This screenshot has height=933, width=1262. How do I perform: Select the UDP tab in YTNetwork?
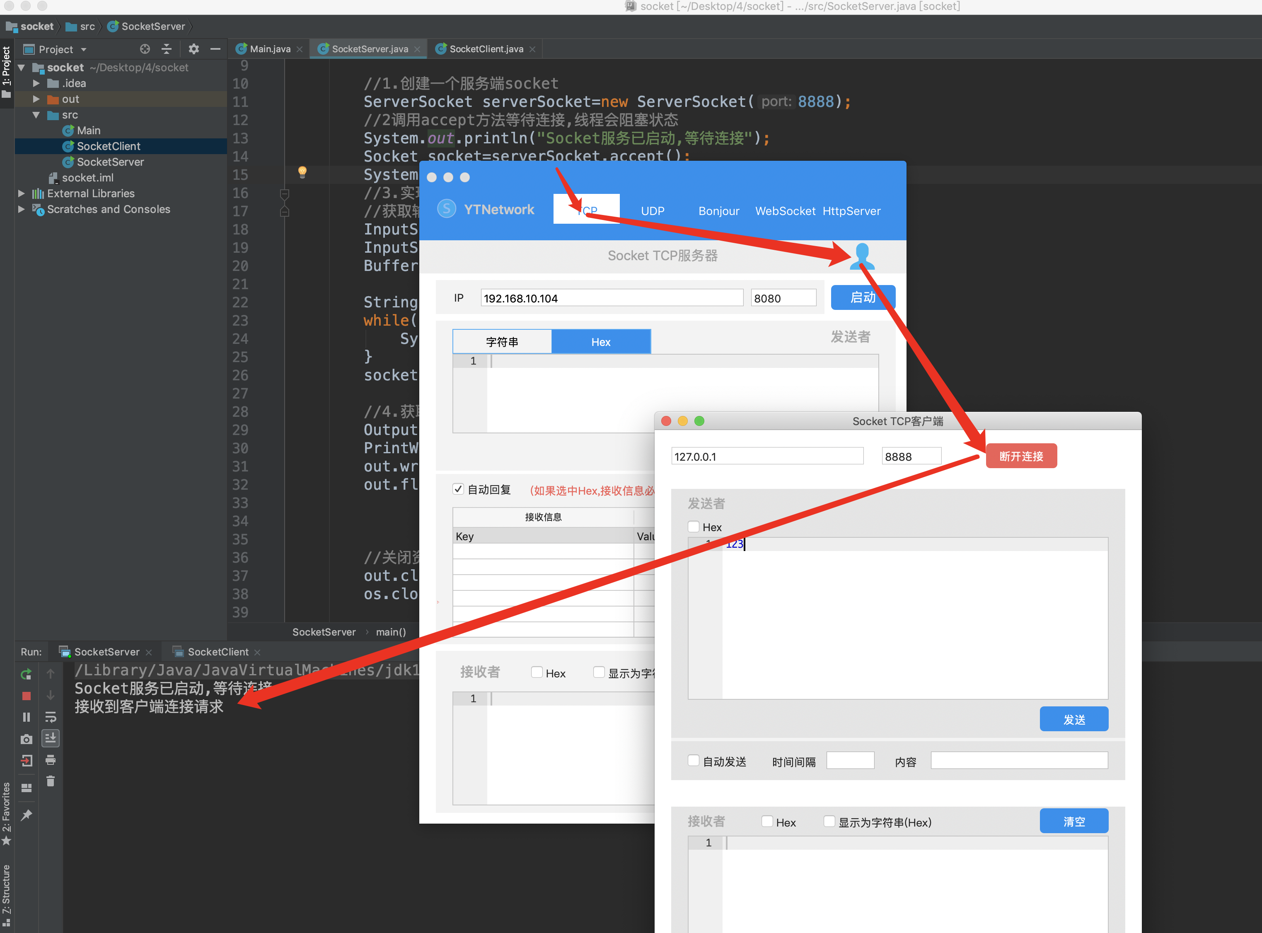click(652, 210)
